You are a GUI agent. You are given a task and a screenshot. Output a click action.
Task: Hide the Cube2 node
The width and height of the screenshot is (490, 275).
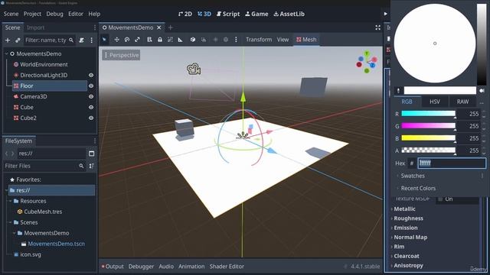(91, 118)
